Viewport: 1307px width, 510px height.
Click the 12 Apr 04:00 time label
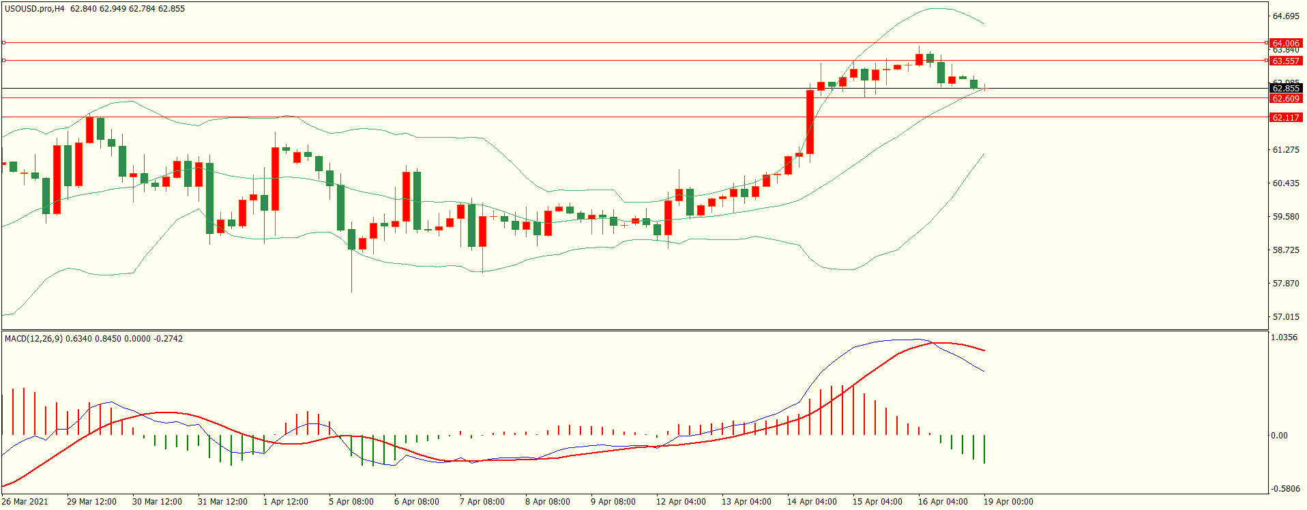(x=681, y=502)
